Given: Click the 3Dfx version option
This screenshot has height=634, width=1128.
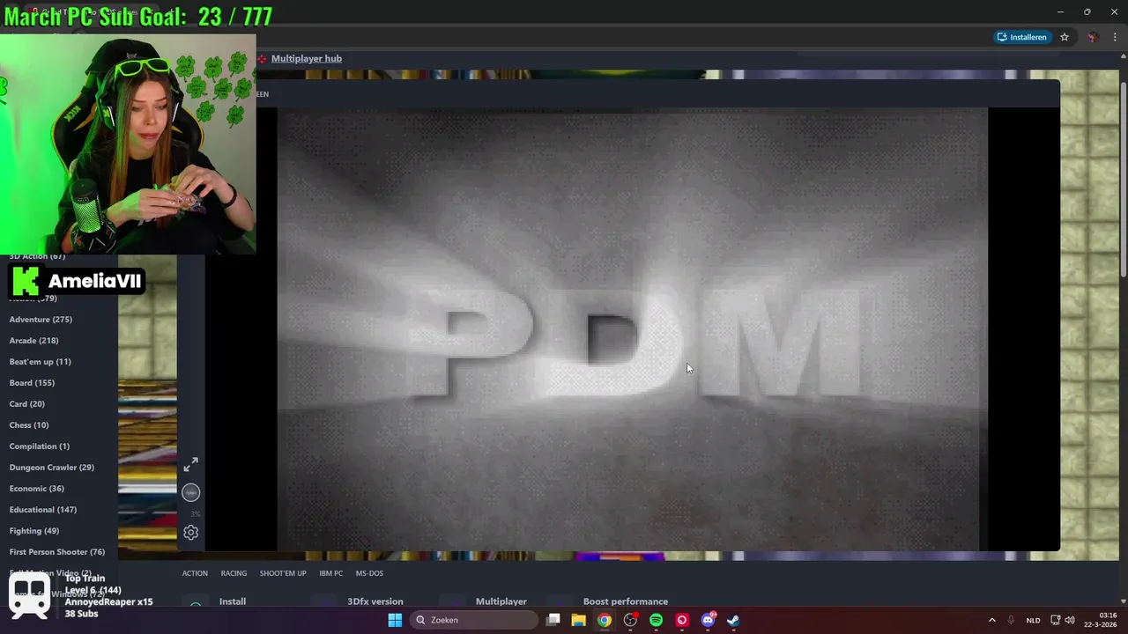Looking at the screenshot, I should pyautogui.click(x=375, y=601).
